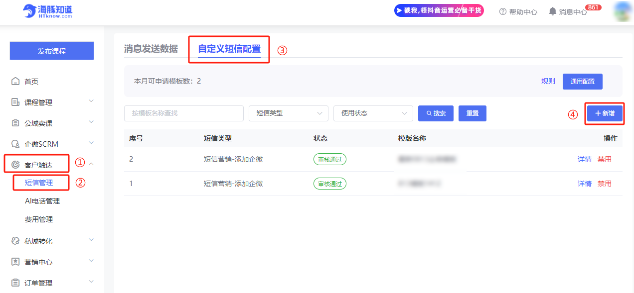Collapse the 客户触达 menu chevron
Screen dimensions: 634x293
click(91, 164)
